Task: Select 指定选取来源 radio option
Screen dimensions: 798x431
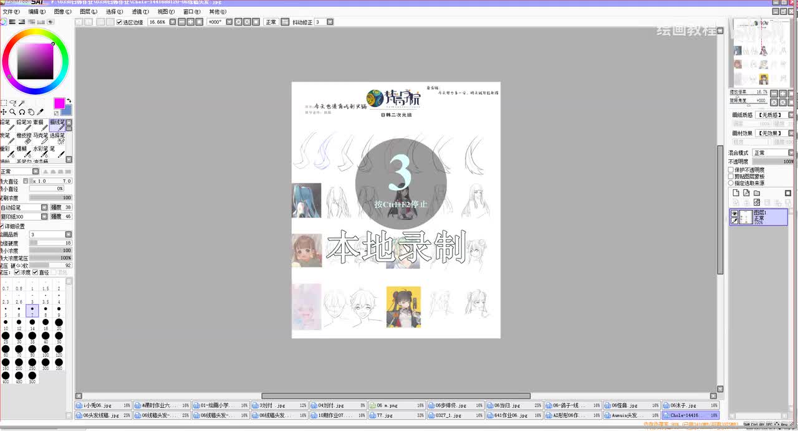Action: coord(731,183)
